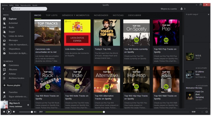The image size is (211, 118).
Task: Click Big Hero 6 now playing title
Action: tap(15, 103)
